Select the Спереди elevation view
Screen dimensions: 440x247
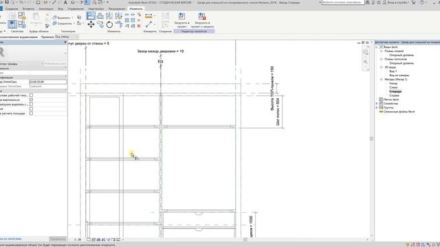click(x=395, y=91)
